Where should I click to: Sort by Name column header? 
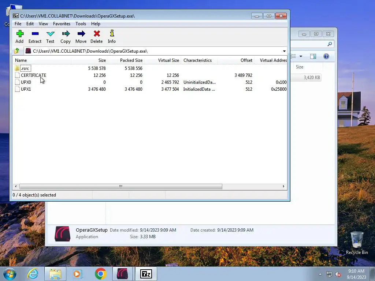pyautogui.click(x=42, y=60)
